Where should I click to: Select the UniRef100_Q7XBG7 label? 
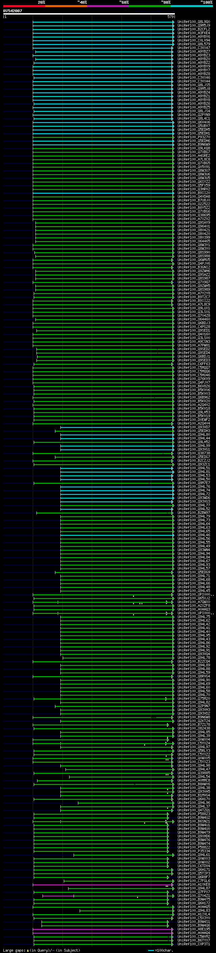point(194,152)
